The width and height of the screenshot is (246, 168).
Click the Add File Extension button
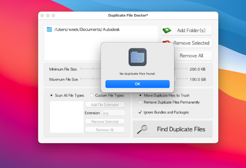(105, 104)
